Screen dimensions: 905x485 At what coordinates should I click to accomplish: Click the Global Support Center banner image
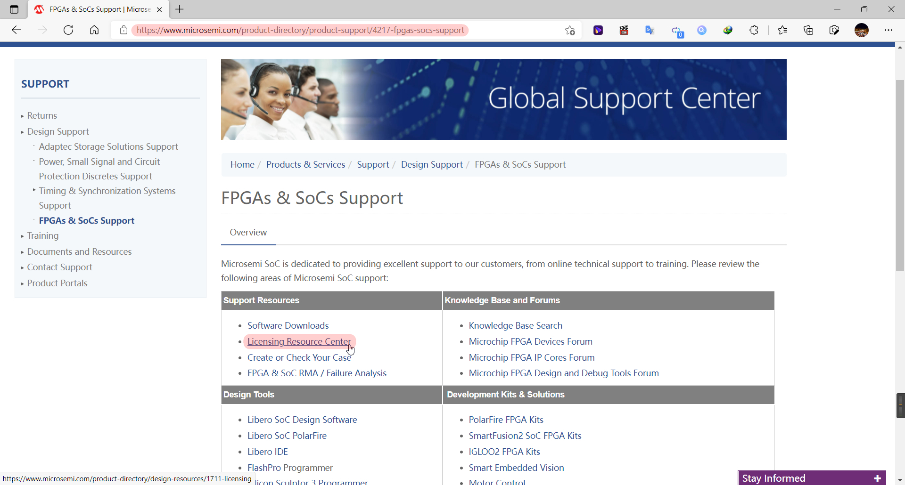(503, 99)
